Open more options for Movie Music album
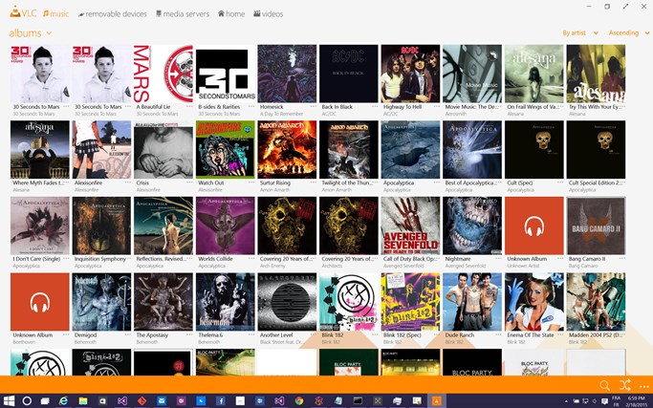 (498, 107)
